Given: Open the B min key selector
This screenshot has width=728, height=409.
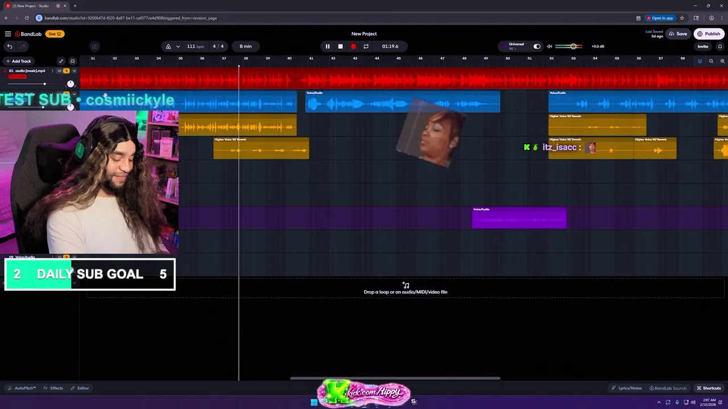Looking at the screenshot, I should tap(246, 47).
